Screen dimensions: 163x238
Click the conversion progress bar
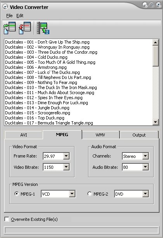(81, 230)
